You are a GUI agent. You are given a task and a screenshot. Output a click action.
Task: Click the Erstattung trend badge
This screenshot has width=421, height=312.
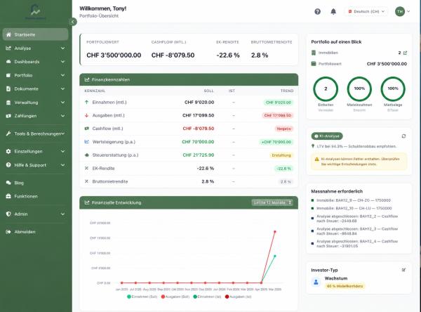[281, 155]
